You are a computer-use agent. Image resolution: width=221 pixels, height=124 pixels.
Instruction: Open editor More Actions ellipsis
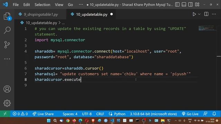(214, 14)
